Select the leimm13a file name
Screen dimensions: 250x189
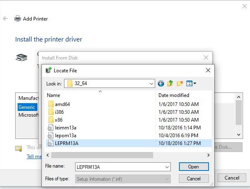[66, 128]
